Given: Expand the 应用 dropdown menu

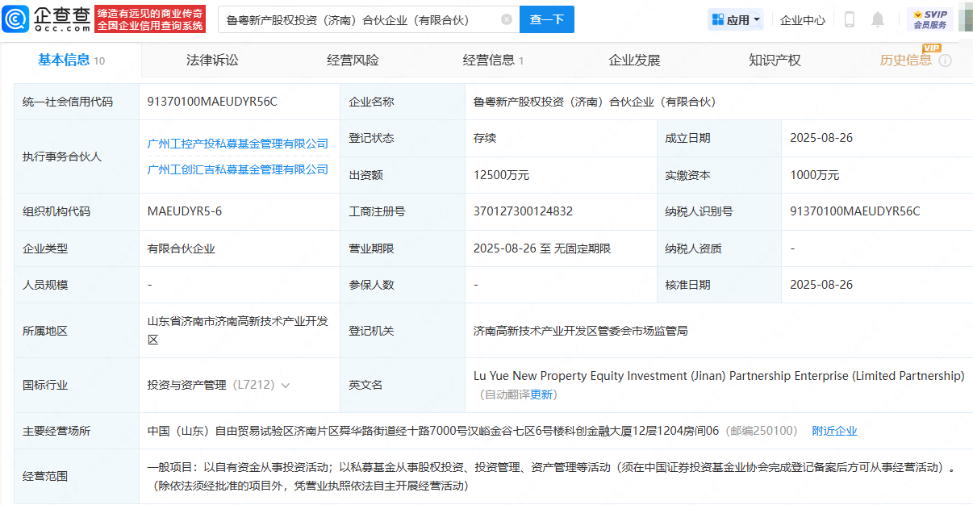Looking at the screenshot, I should point(735,19).
